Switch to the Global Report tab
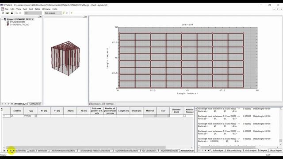Viewport: 283px width, 159px height. (276, 150)
